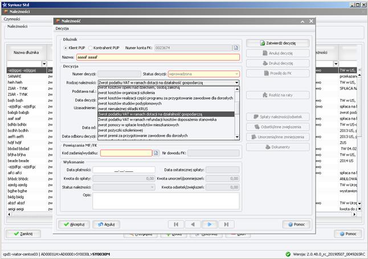Screen dimensions: 368x259
Task: Go to next record navigation button
Action: pos(209,224)
